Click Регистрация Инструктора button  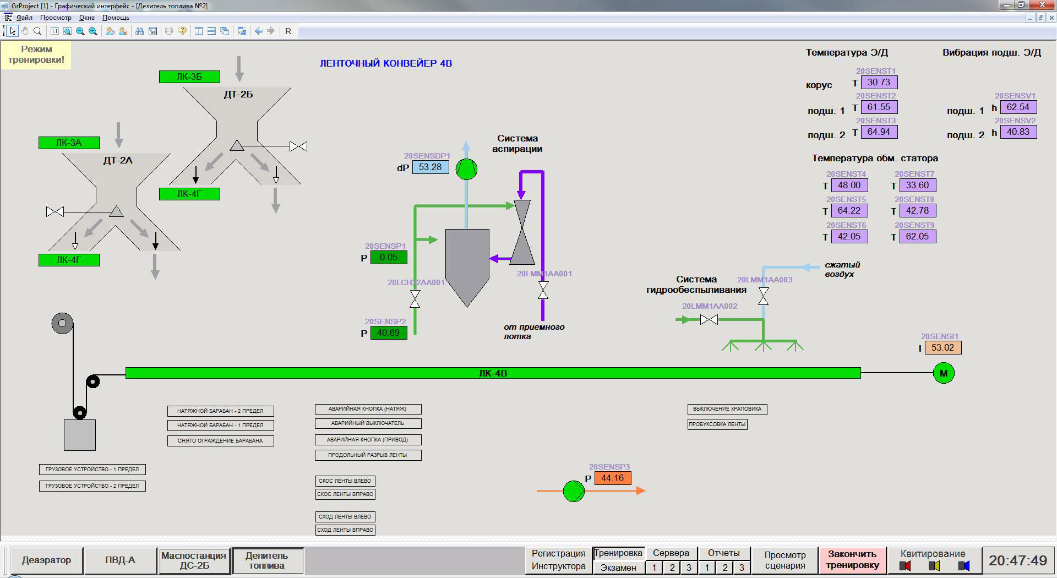point(559,560)
